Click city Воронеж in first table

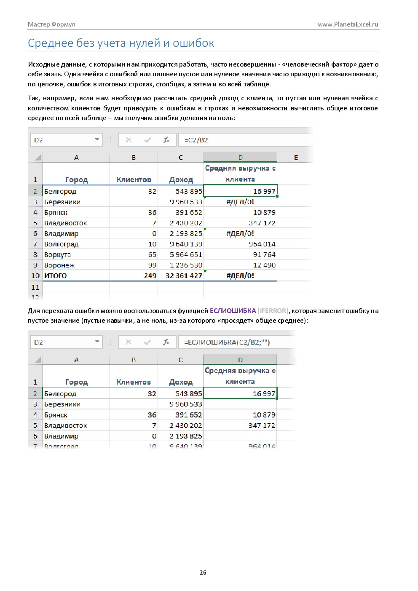pyautogui.click(x=76, y=265)
